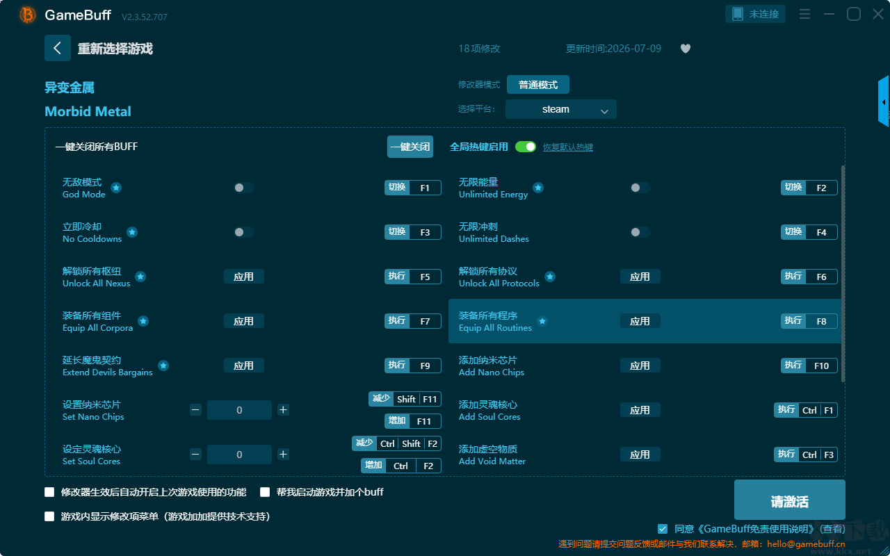Image resolution: width=890 pixels, height=556 pixels.
Task: Click the star icon next to God Mode
Action: click(x=116, y=188)
